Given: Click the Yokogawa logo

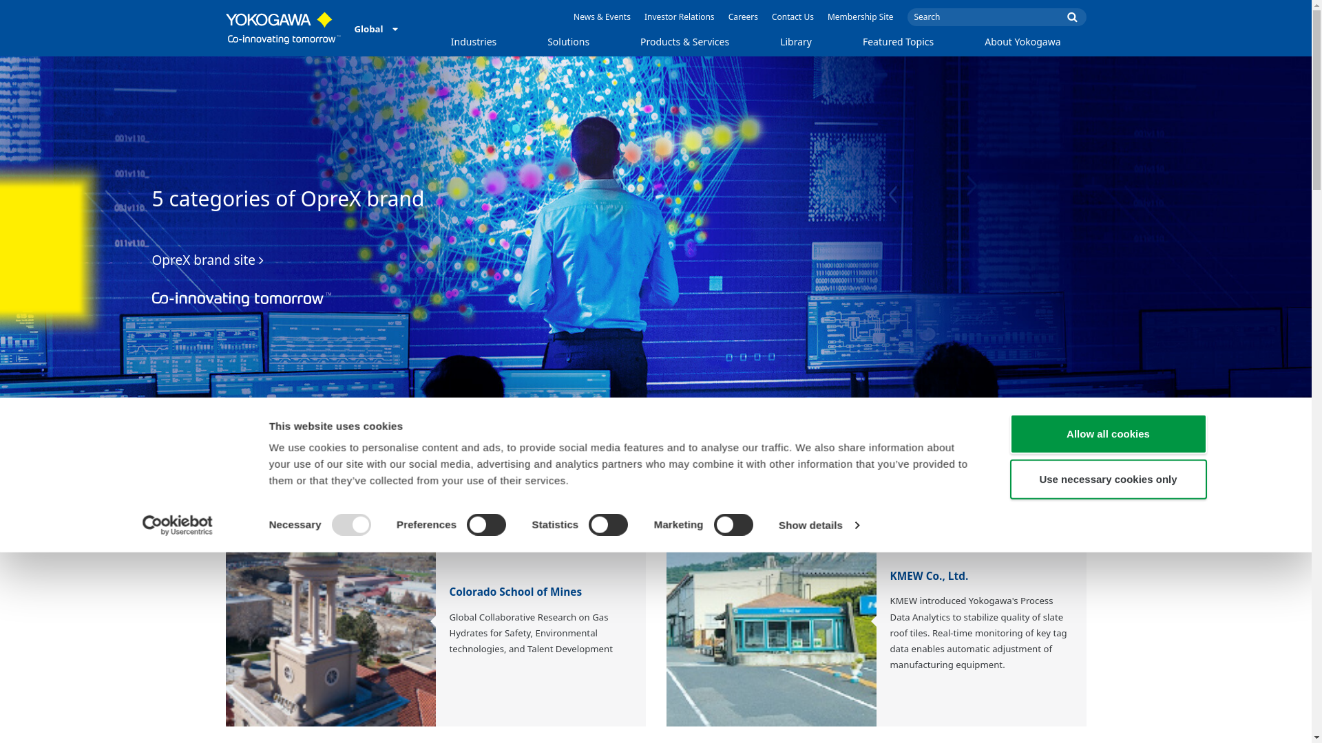Looking at the screenshot, I should tap(283, 28).
